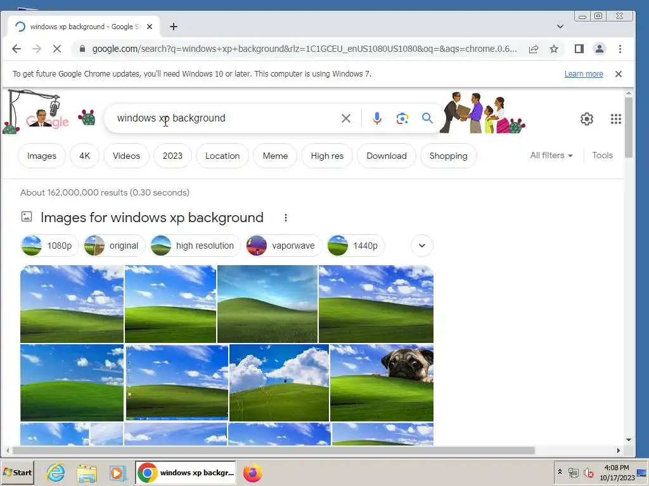Click the image icon beside Images heading

tap(27, 216)
